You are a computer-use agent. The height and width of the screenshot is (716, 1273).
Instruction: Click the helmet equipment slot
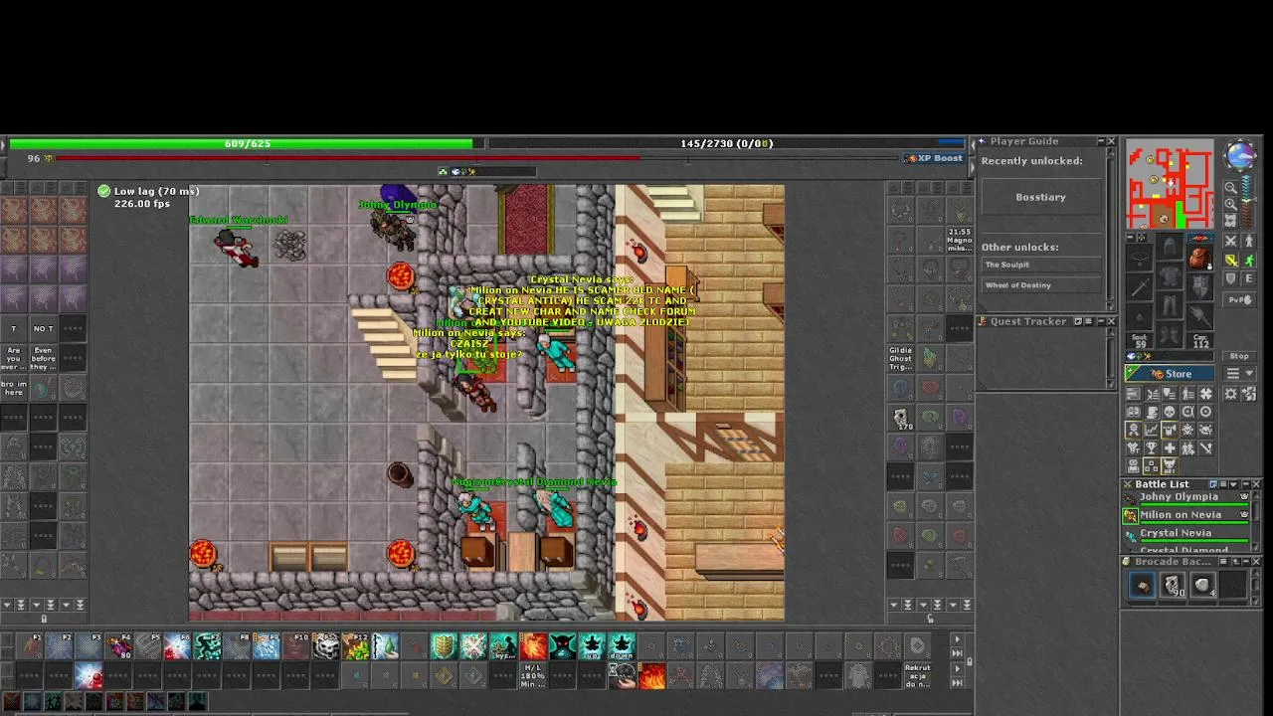pyautogui.click(x=1170, y=247)
